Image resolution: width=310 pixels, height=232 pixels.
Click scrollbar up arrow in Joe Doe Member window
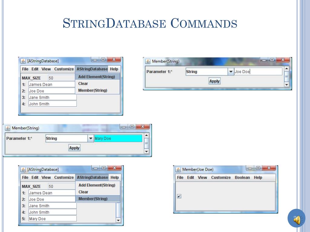pos(286,69)
